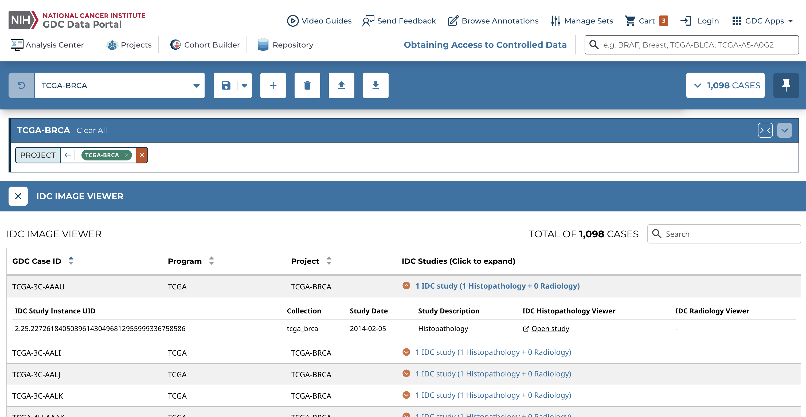Viewport: 806px width, 417px height.
Task: Click Clear All filters
Action: (91, 131)
